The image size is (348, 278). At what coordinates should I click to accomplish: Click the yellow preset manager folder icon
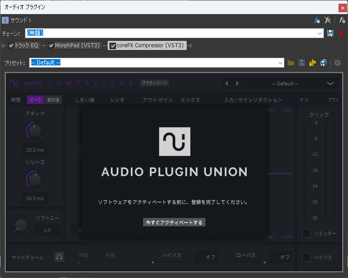[313, 63]
